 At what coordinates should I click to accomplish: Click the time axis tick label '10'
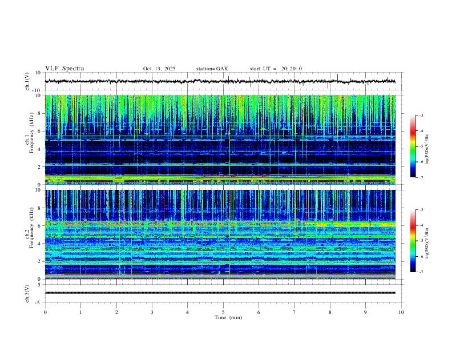401,312
